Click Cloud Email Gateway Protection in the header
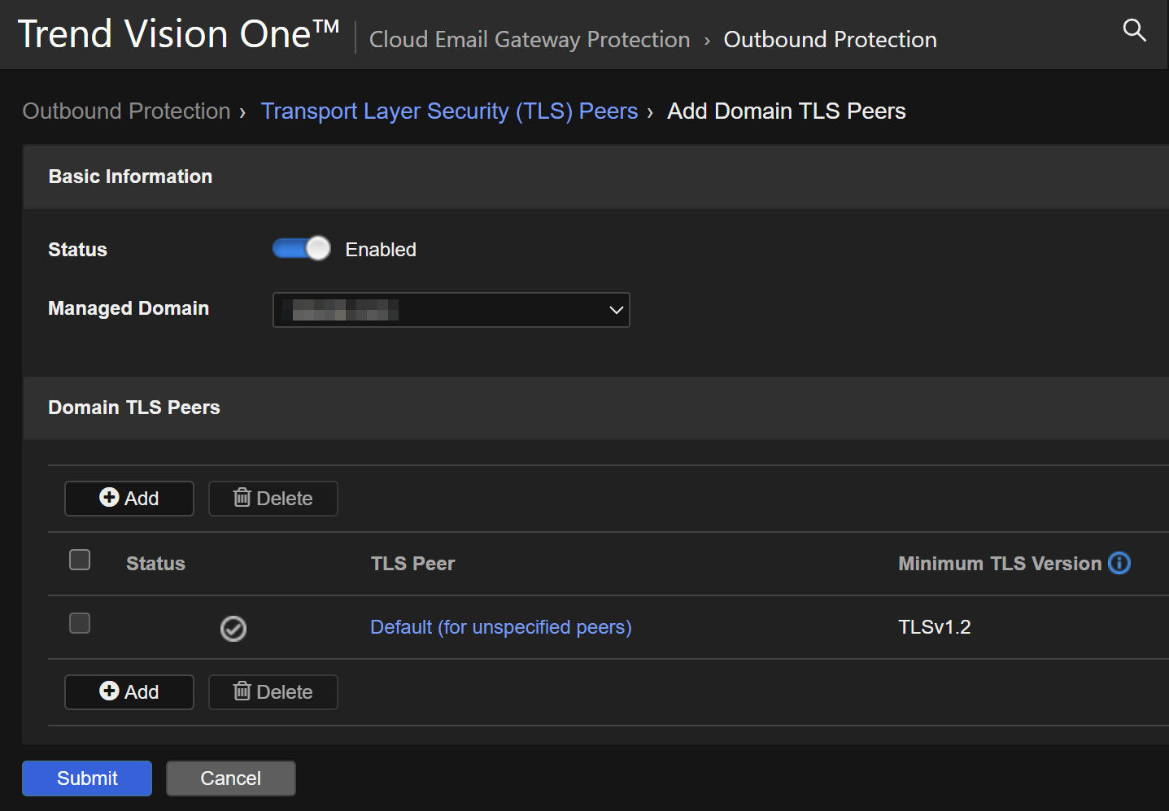The height and width of the screenshot is (811, 1169). pos(529,39)
